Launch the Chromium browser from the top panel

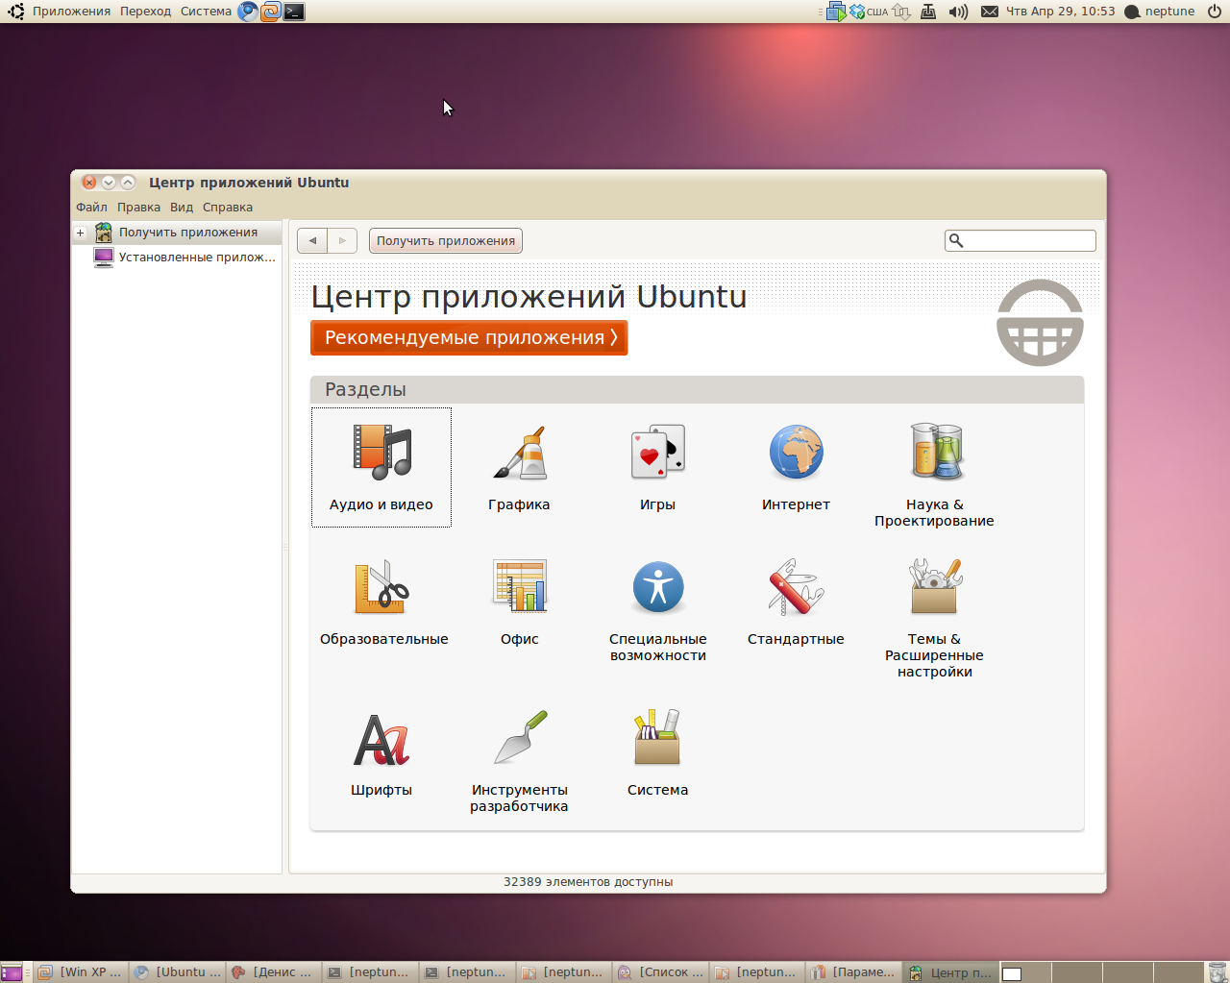tap(248, 12)
